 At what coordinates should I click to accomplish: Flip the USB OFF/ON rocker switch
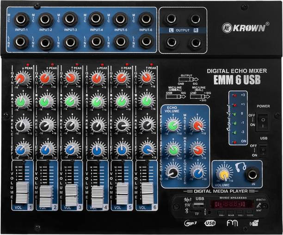tap(263, 150)
